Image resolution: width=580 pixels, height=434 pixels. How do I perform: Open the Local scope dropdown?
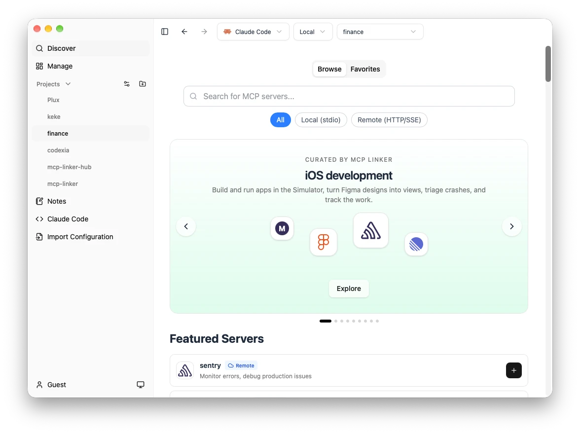(313, 32)
